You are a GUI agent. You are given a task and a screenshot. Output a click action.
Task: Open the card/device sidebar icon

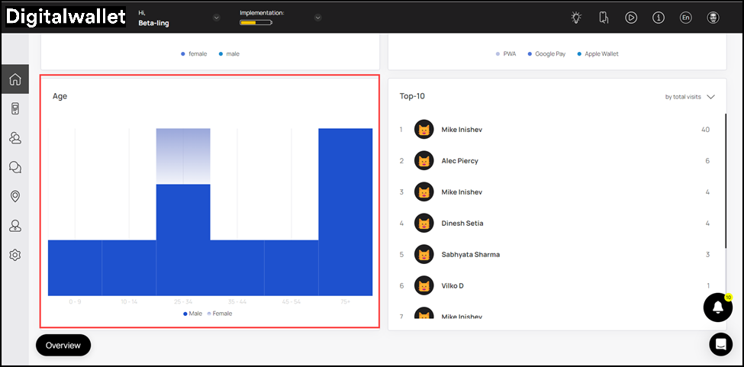(14, 109)
